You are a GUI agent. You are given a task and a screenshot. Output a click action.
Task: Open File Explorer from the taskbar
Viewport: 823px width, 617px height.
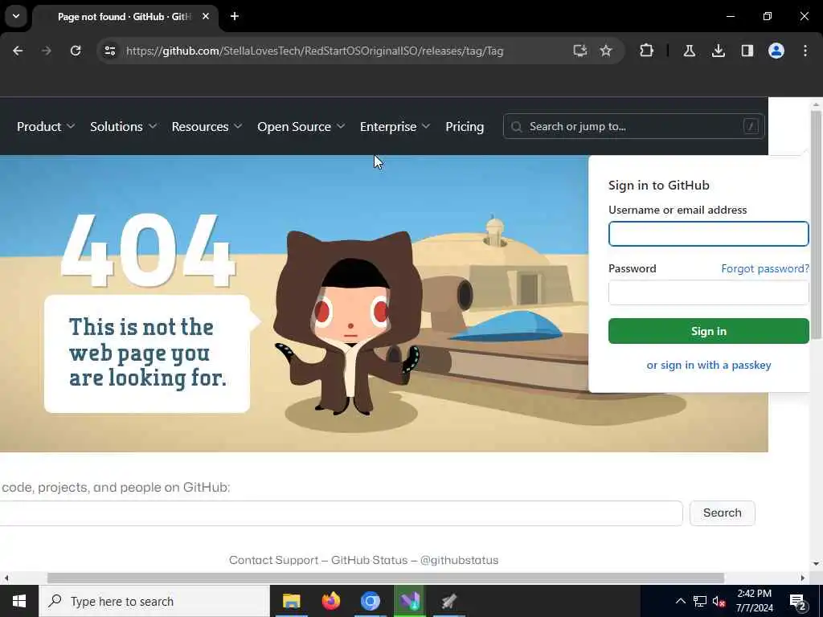291,601
